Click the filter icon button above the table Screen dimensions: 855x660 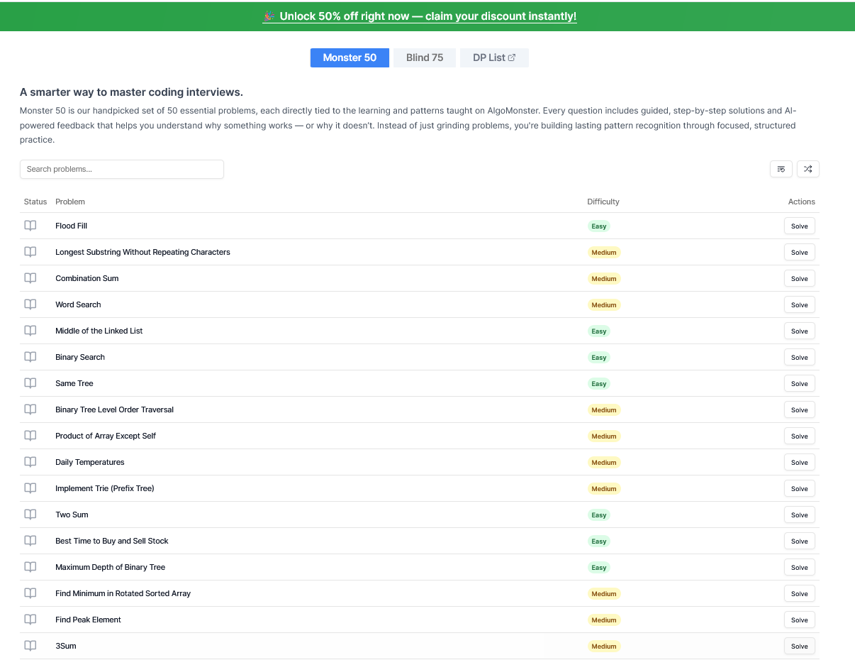(x=781, y=169)
